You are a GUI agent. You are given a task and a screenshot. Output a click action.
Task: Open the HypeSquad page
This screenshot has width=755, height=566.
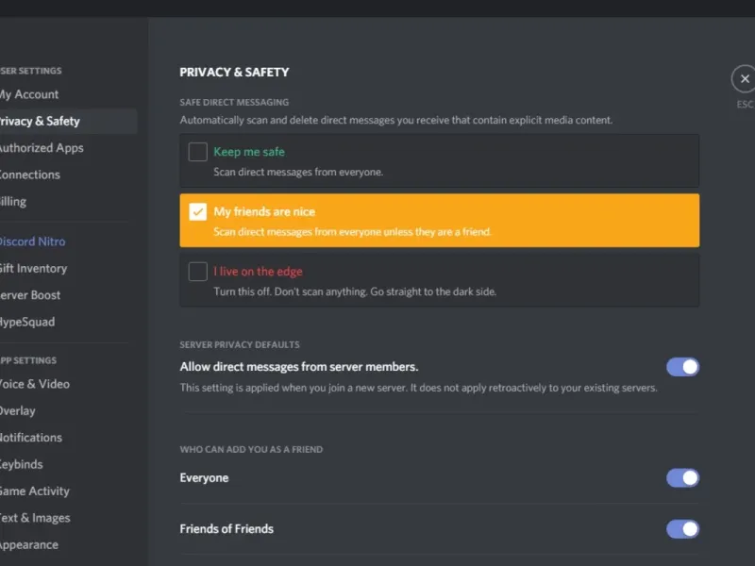coord(26,322)
